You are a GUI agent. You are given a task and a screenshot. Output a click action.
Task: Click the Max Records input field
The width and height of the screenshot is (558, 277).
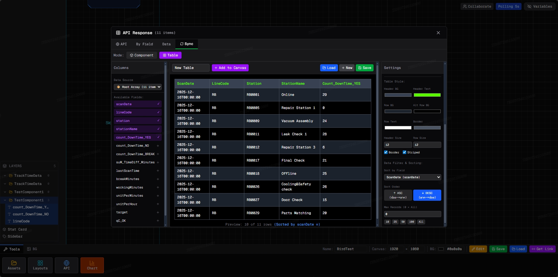[413, 214]
